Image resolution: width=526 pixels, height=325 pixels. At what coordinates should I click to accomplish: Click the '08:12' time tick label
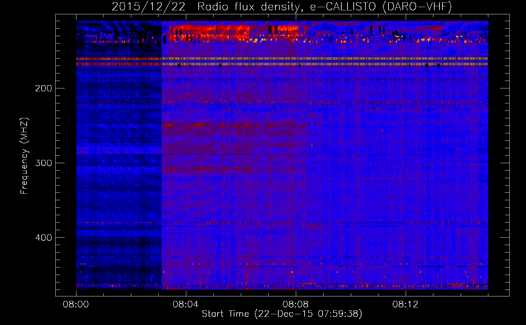[405, 305]
